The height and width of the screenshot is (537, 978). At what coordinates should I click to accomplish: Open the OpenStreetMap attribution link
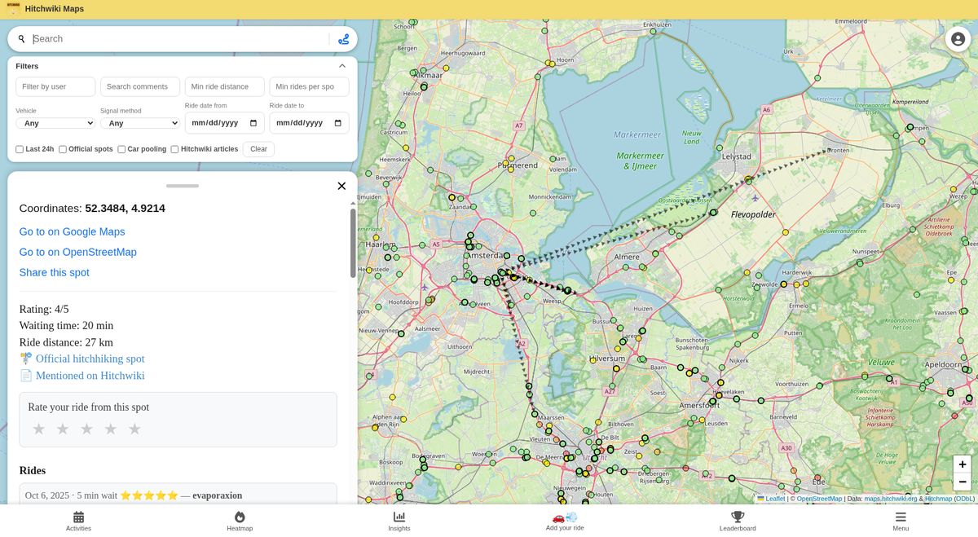click(x=819, y=499)
